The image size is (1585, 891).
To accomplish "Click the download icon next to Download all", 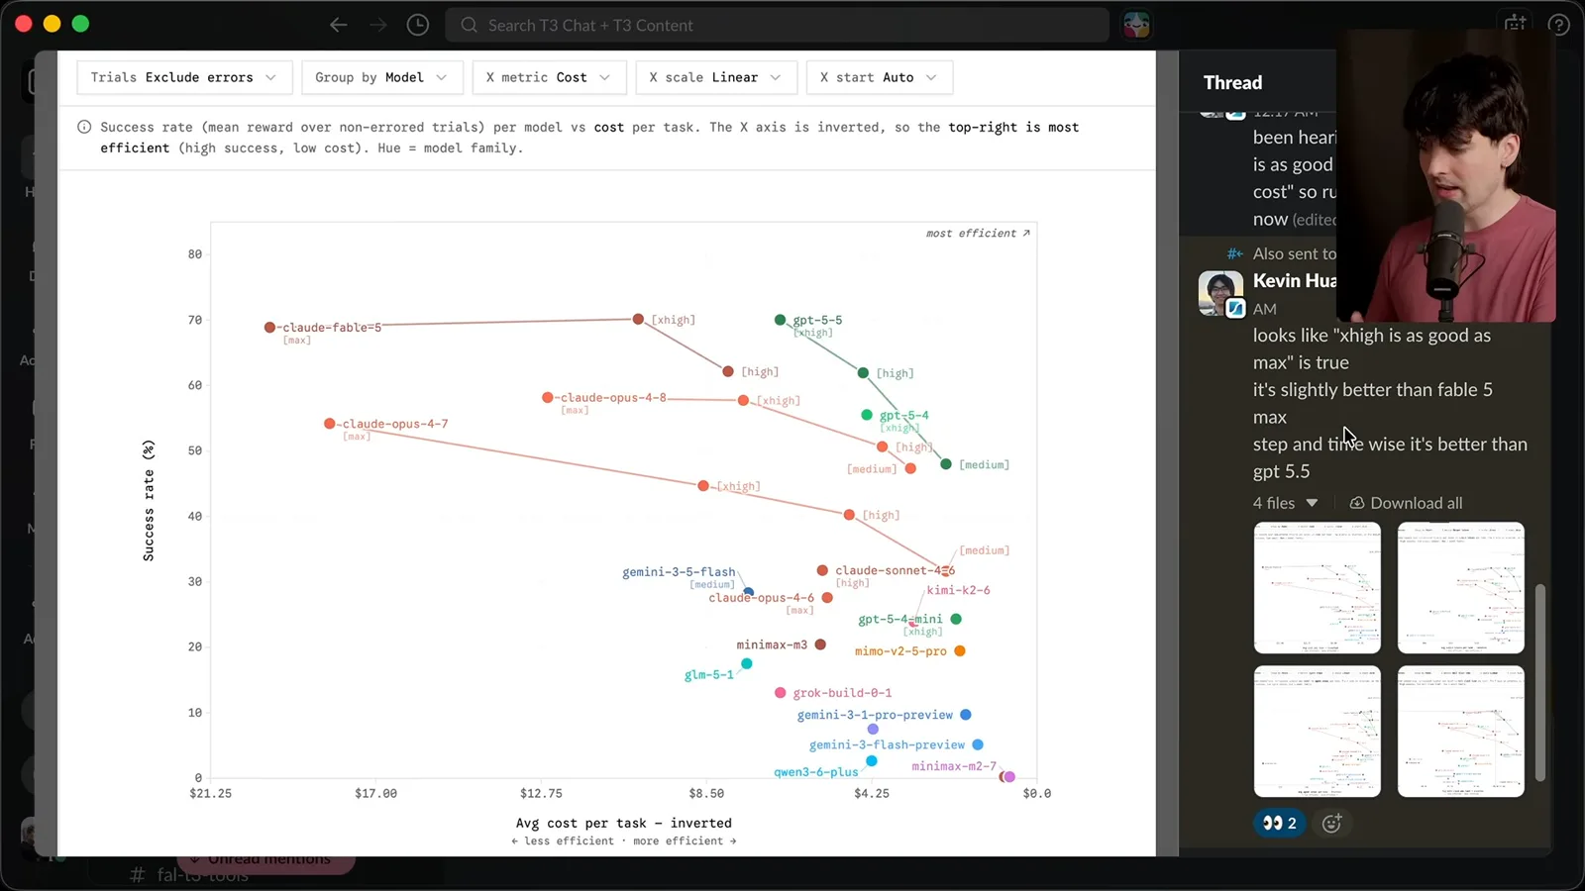I will [1357, 503].
